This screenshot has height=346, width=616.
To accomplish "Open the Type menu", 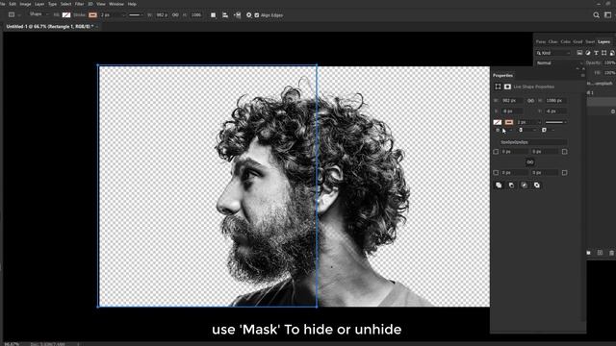I will tap(52, 4).
